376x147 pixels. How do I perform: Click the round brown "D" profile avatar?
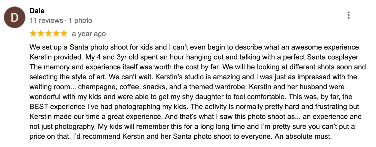tap(14, 17)
